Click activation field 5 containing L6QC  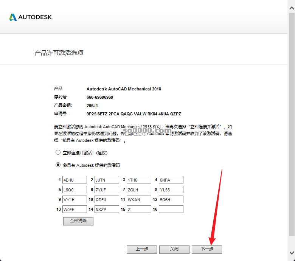(75, 190)
